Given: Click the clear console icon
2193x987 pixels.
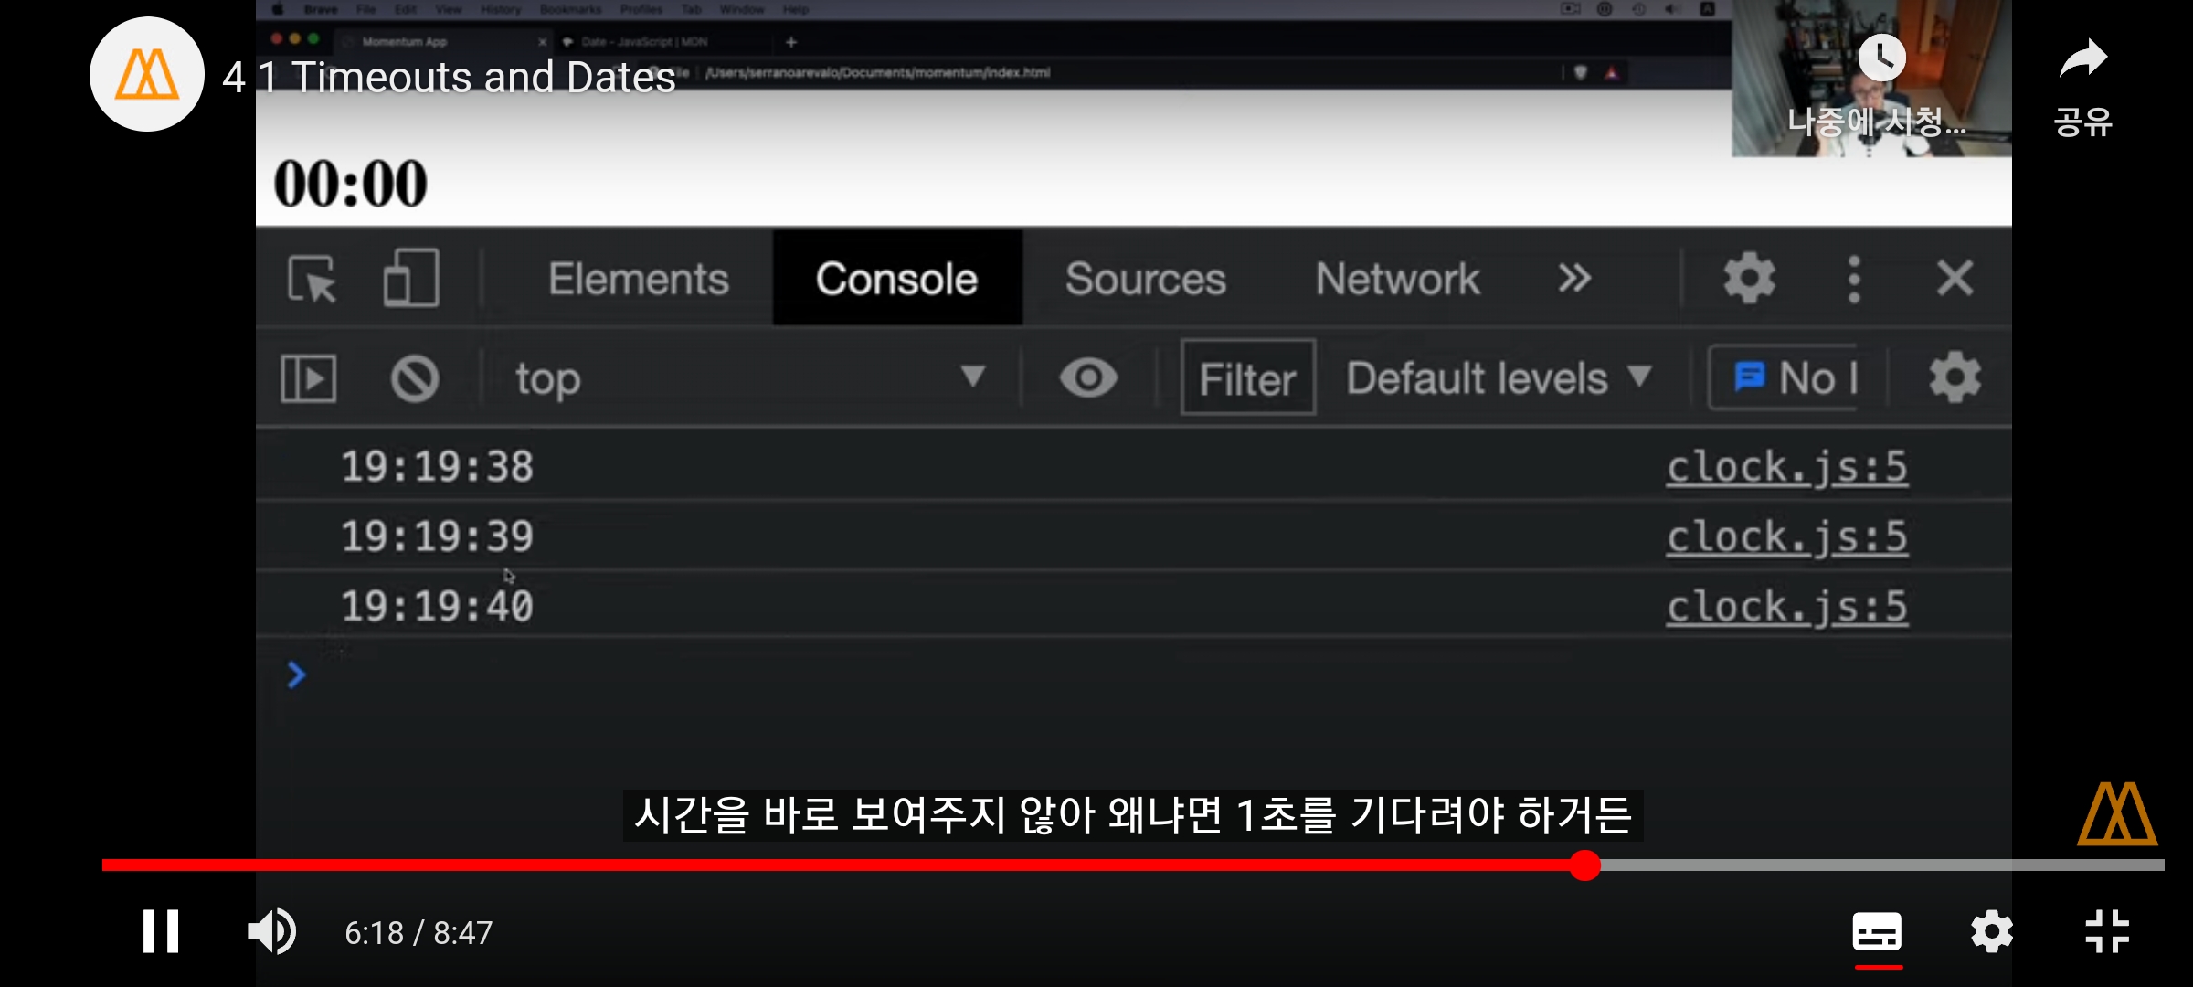Looking at the screenshot, I should click(x=415, y=378).
